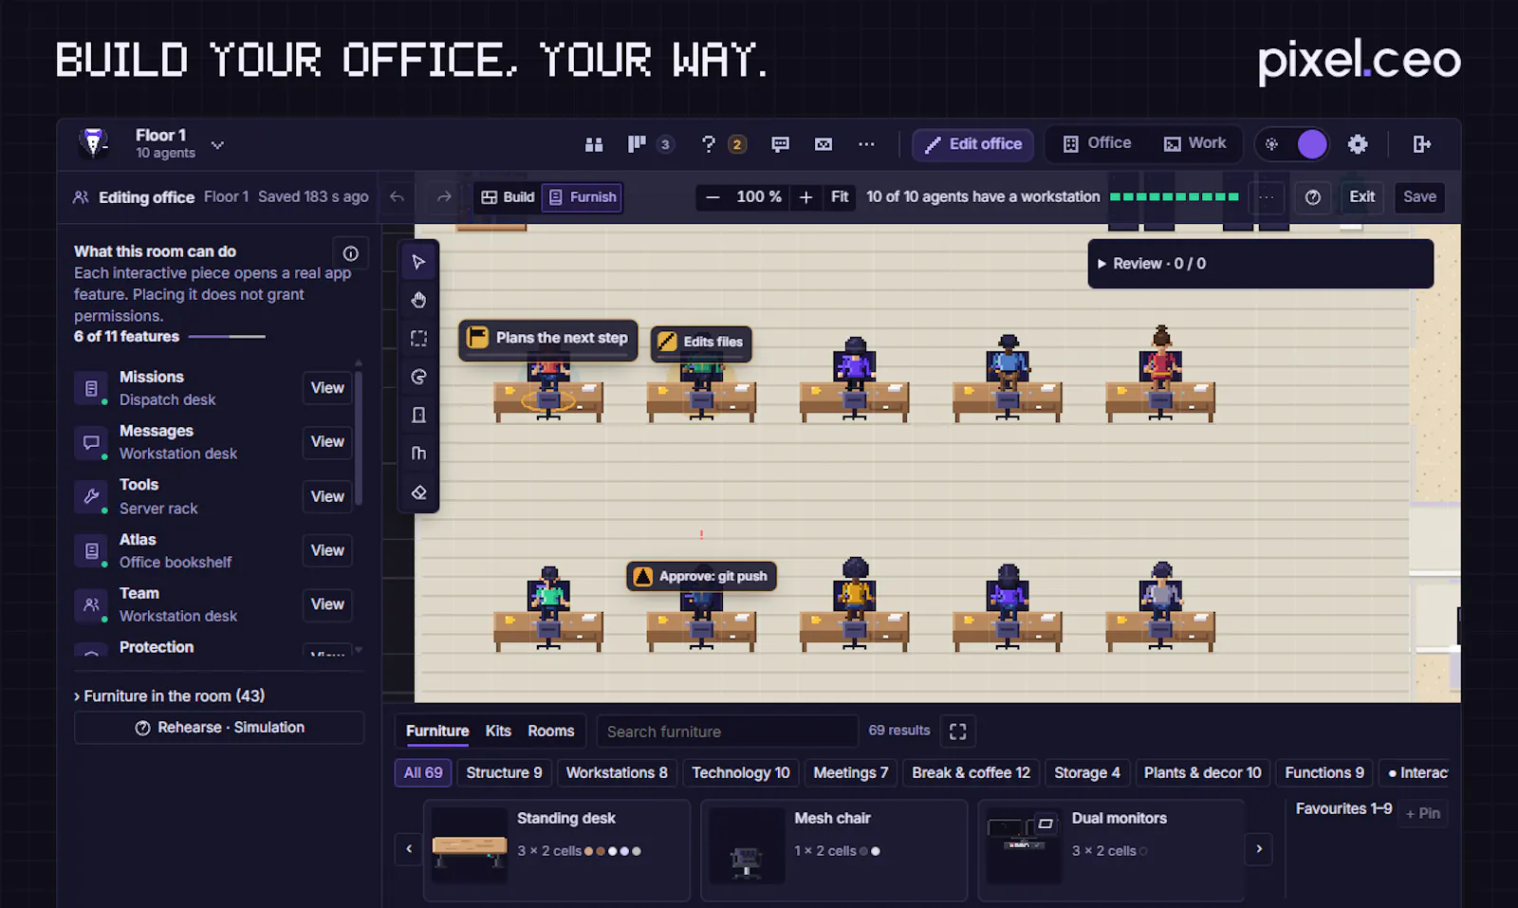
Task: Select the Standing desk furniture thumbnail
Action: coord(470,844)
